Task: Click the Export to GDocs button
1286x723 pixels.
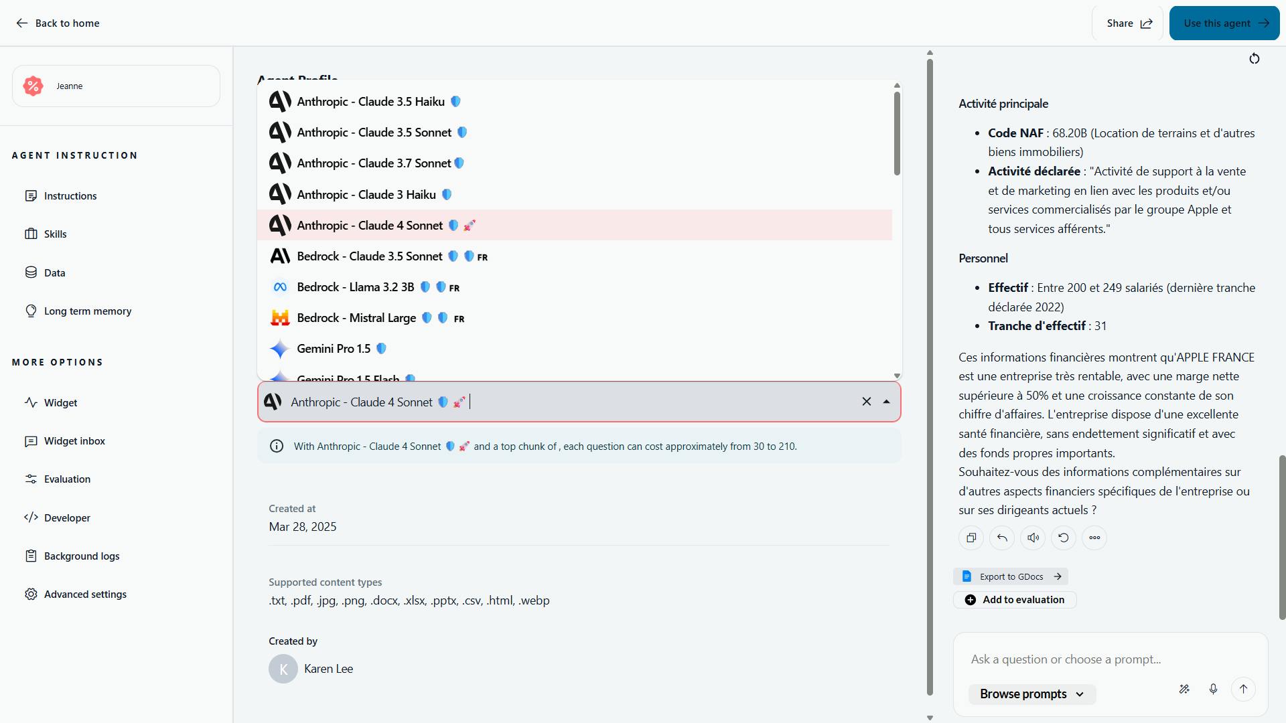Action: tap(1011, 576)
